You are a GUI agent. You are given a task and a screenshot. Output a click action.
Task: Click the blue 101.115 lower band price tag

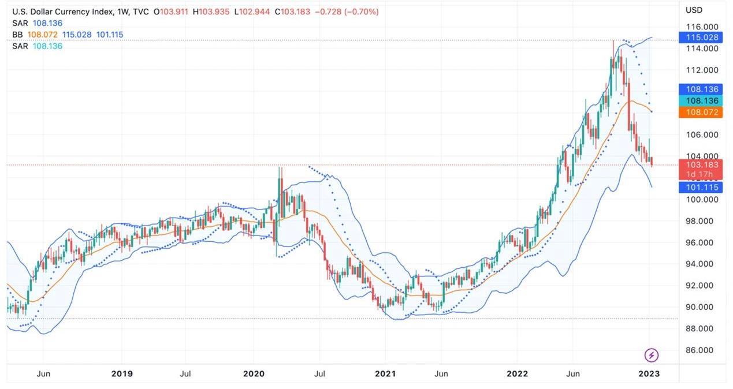pos(701,187)
